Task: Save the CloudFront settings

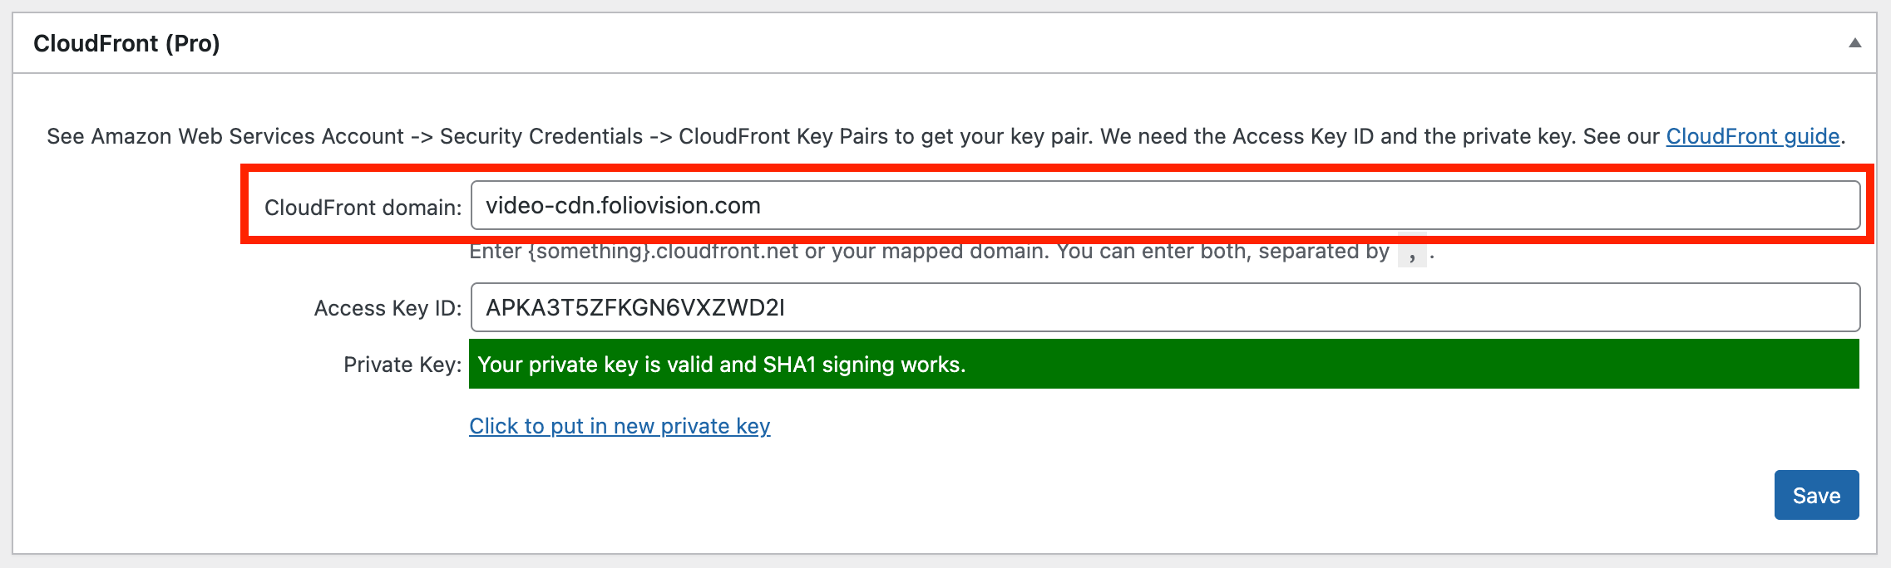Action: coord(1816,495)
